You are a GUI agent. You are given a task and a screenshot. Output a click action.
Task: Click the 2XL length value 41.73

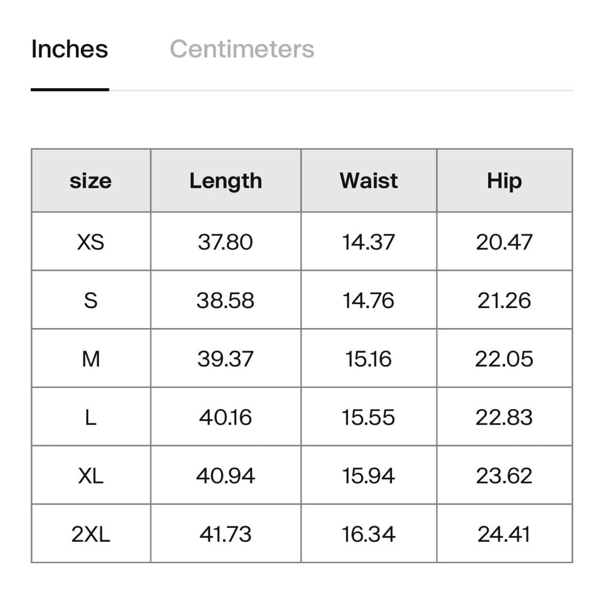[225, 534]
